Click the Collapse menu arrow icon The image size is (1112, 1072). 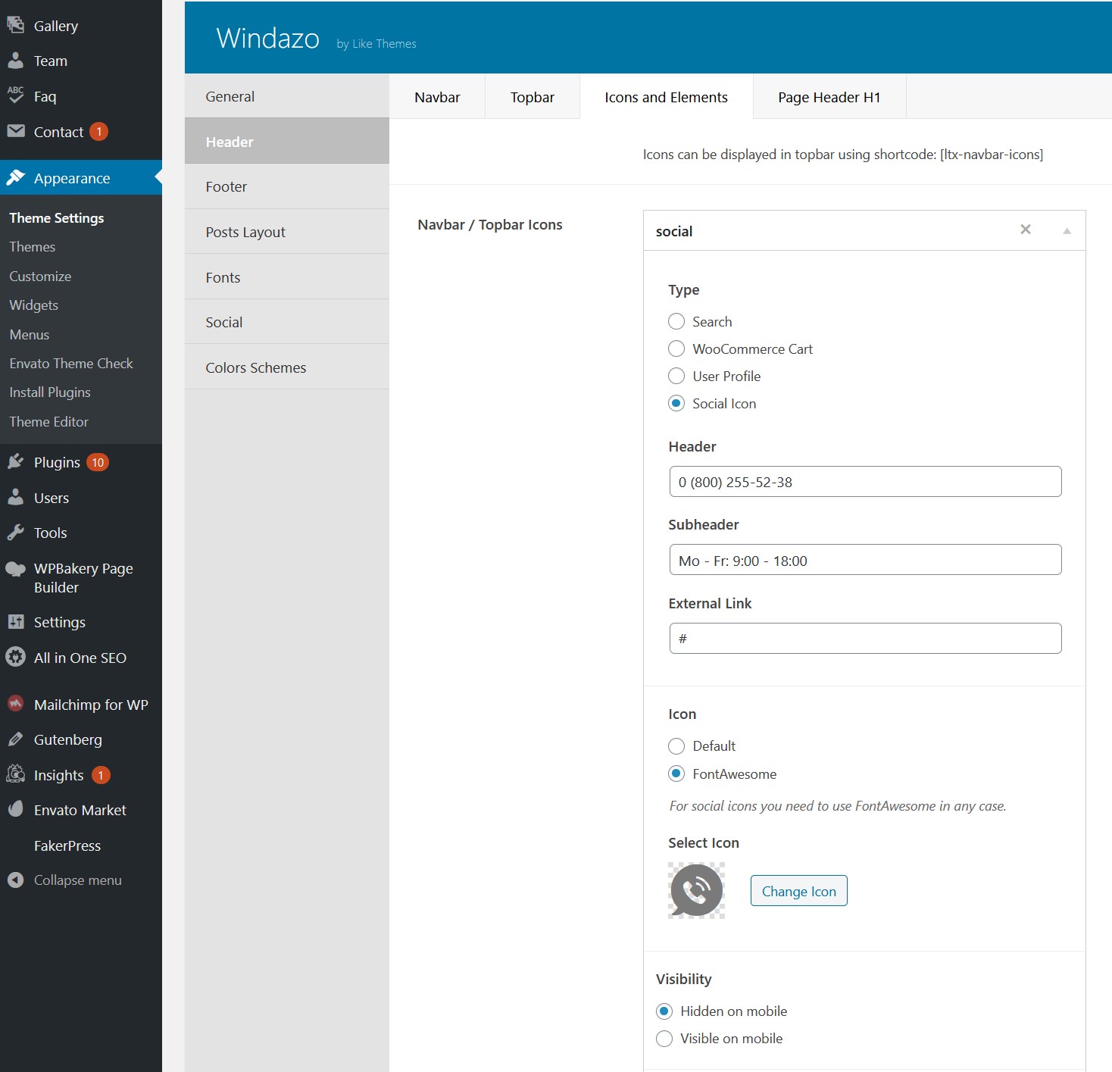[15, 880]
